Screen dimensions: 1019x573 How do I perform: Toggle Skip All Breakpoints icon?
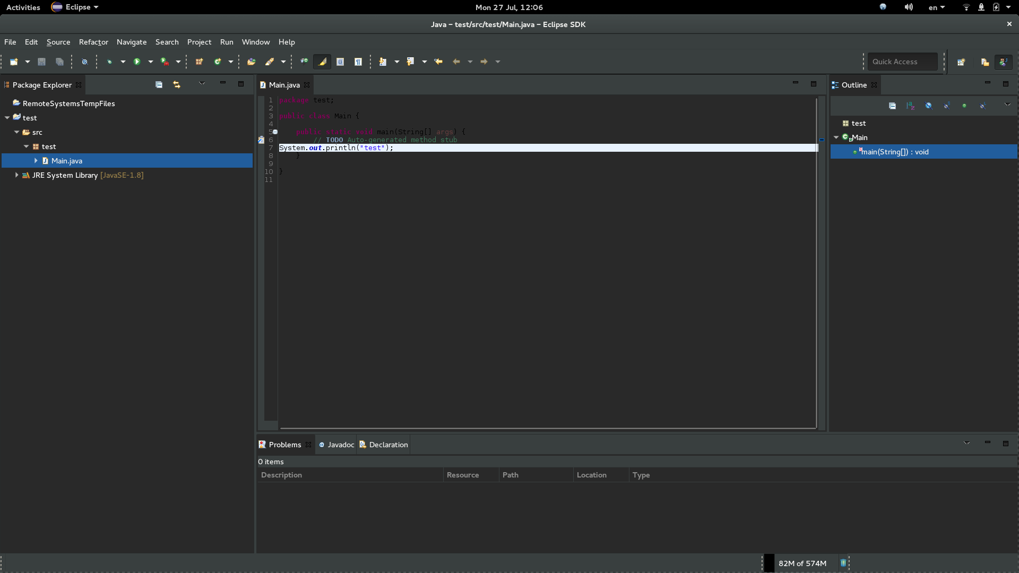[x=84, y=62]
